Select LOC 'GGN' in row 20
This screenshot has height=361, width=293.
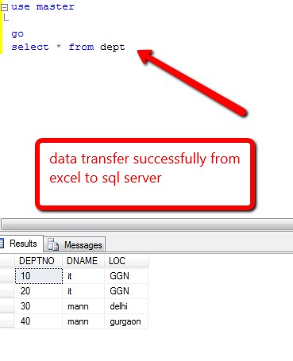126,291
